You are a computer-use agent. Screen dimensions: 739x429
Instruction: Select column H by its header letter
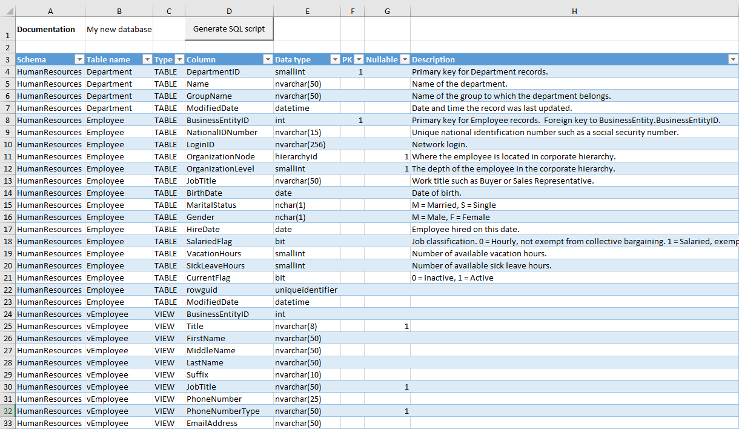574,11
